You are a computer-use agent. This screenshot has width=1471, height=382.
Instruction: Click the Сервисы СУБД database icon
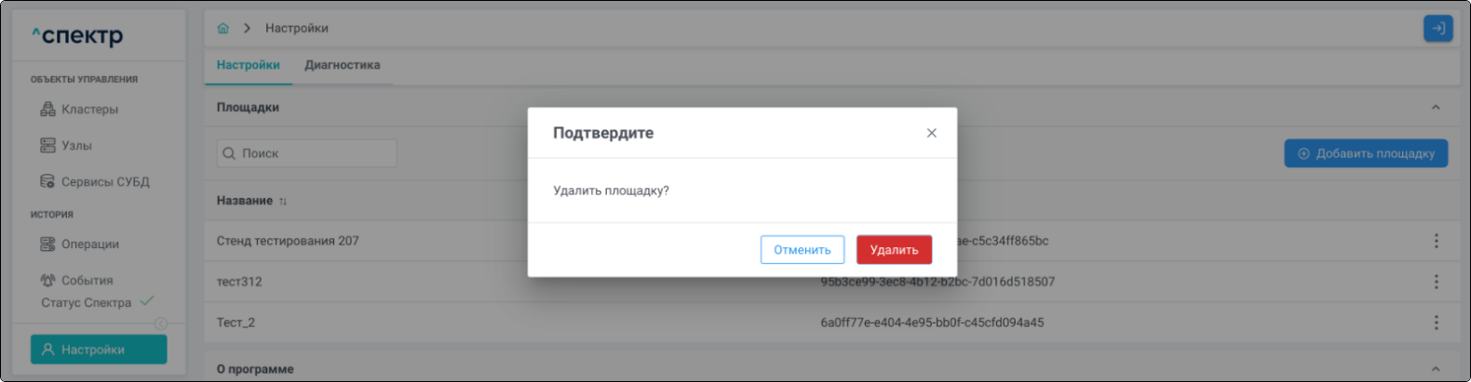click(47, 181)
